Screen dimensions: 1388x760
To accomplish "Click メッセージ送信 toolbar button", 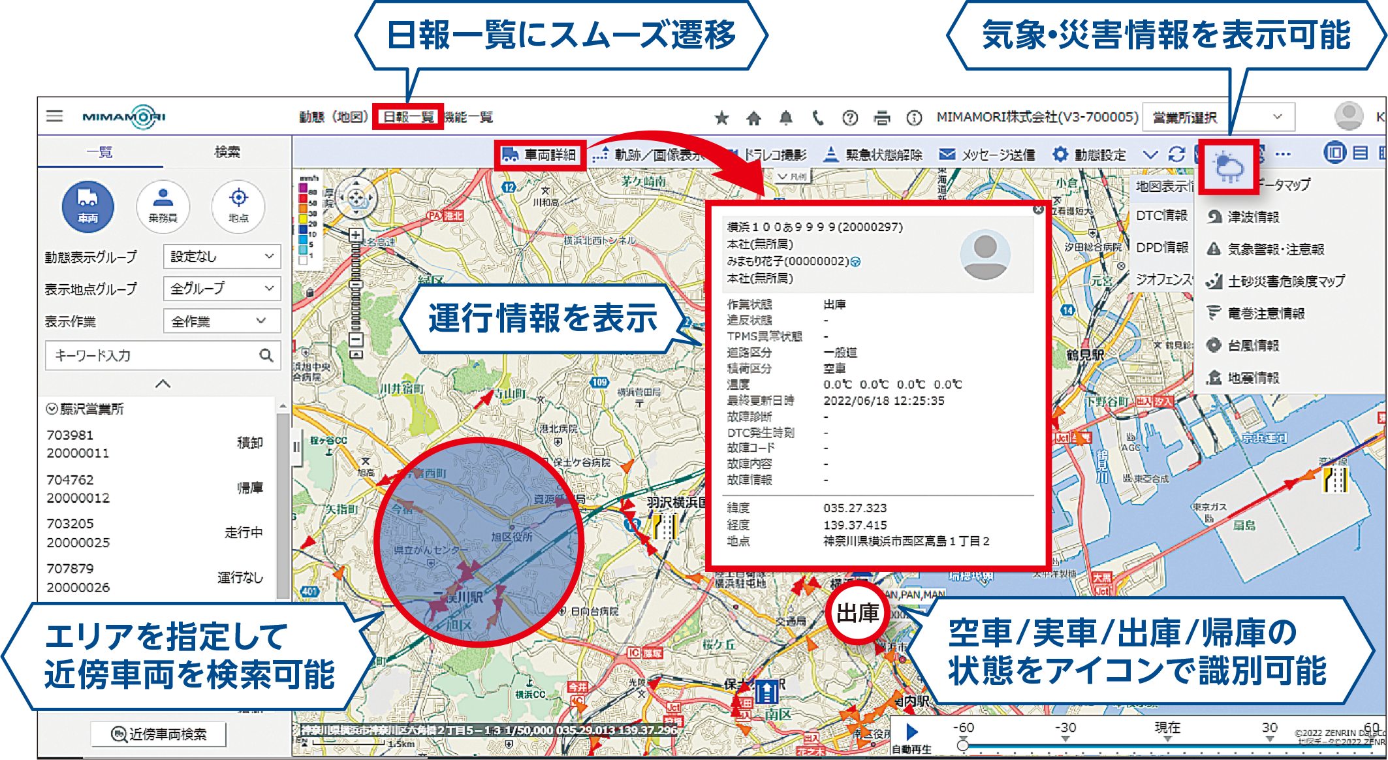I will point(987,155).
